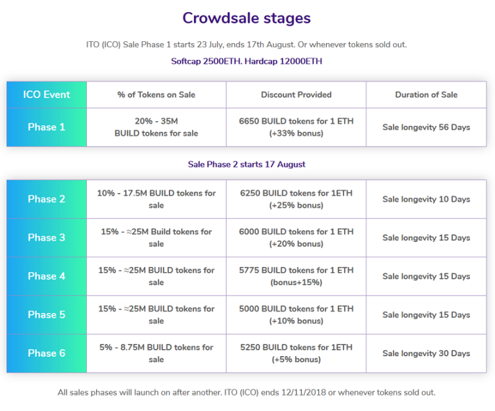Click the Sale Phase 2 starts 17 August text
The image size is (495, 411).
pos(247,165)
